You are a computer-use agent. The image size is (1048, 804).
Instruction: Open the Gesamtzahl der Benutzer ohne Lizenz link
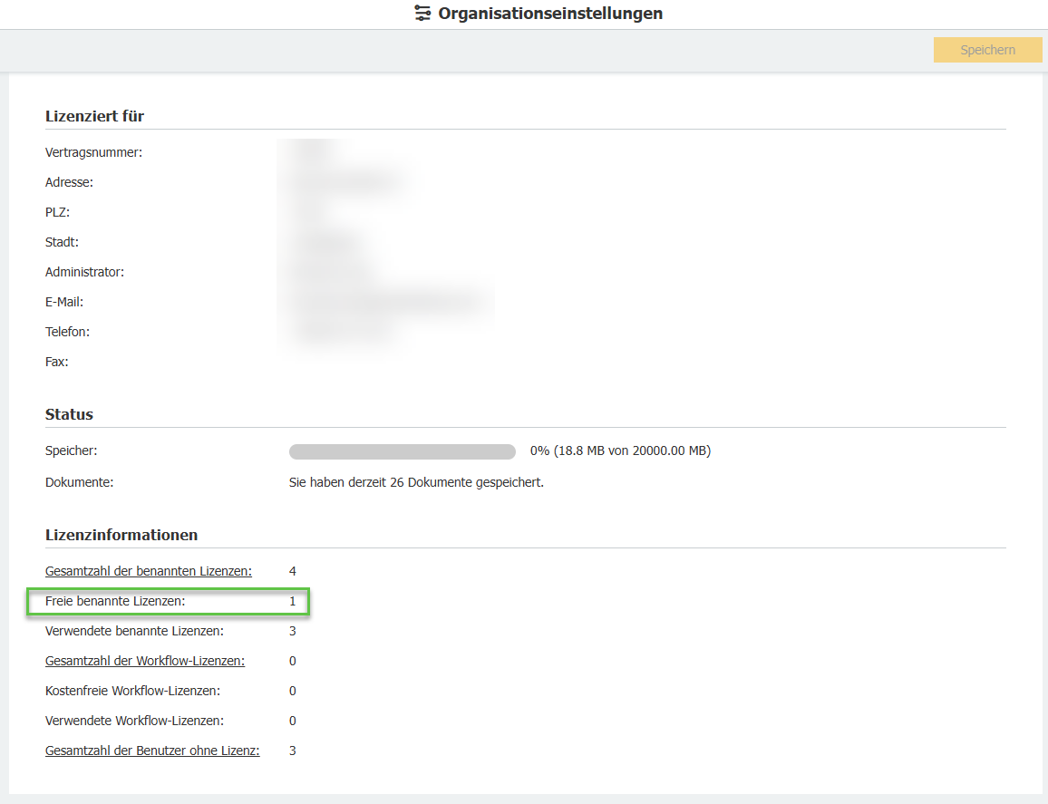(152, 751)
